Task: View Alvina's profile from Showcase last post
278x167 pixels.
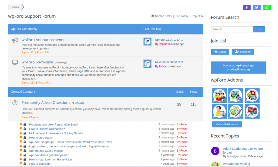Action: tap(162, 66)
